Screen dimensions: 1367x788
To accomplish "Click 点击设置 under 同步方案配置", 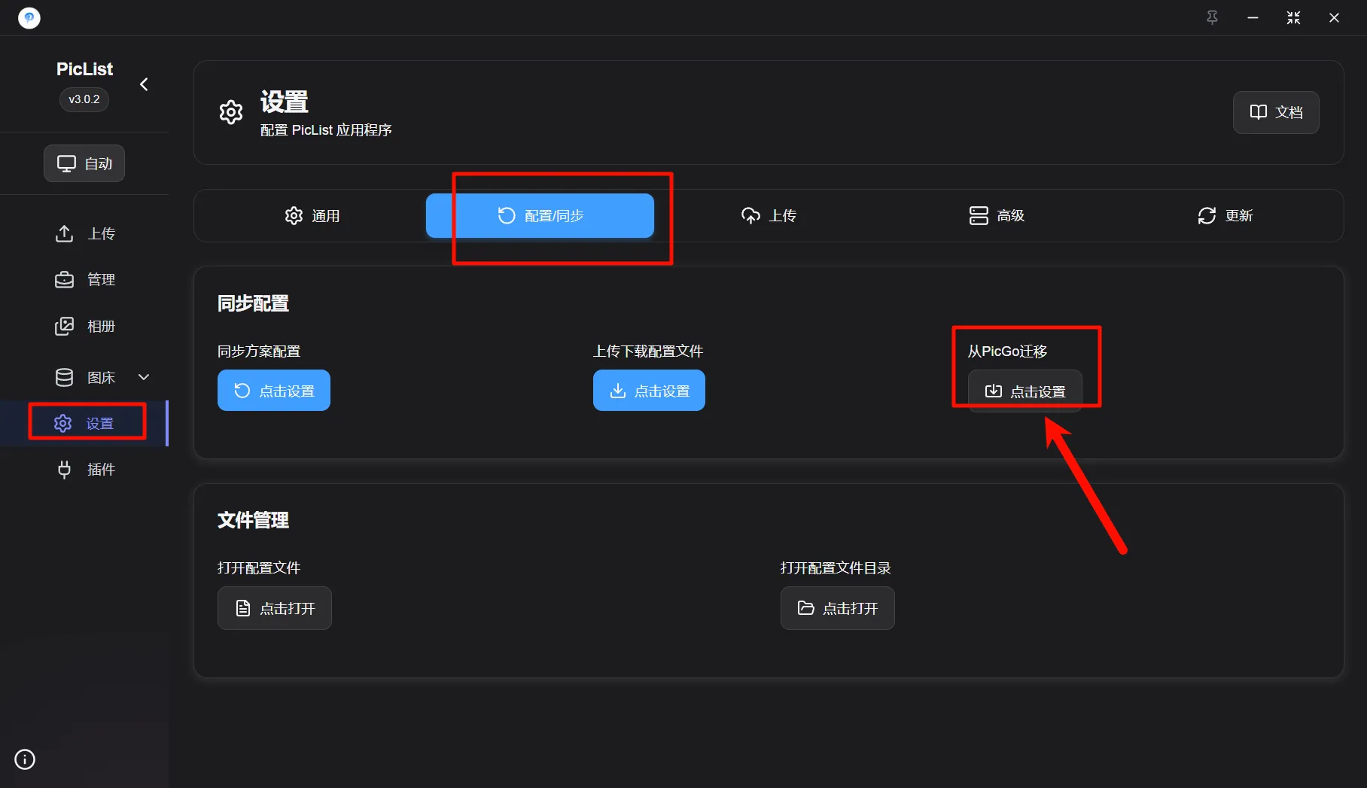I will [274, 391].
